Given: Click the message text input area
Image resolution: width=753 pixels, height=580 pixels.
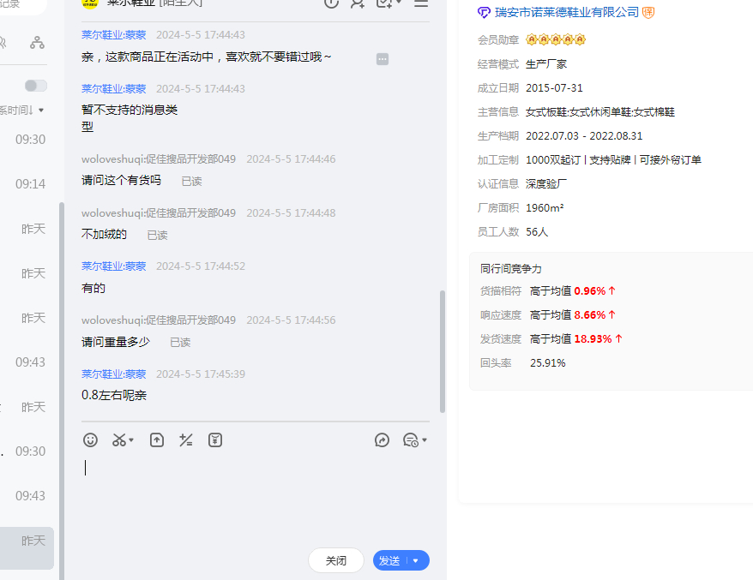Looking at the screenshot, I should (257, 497).
